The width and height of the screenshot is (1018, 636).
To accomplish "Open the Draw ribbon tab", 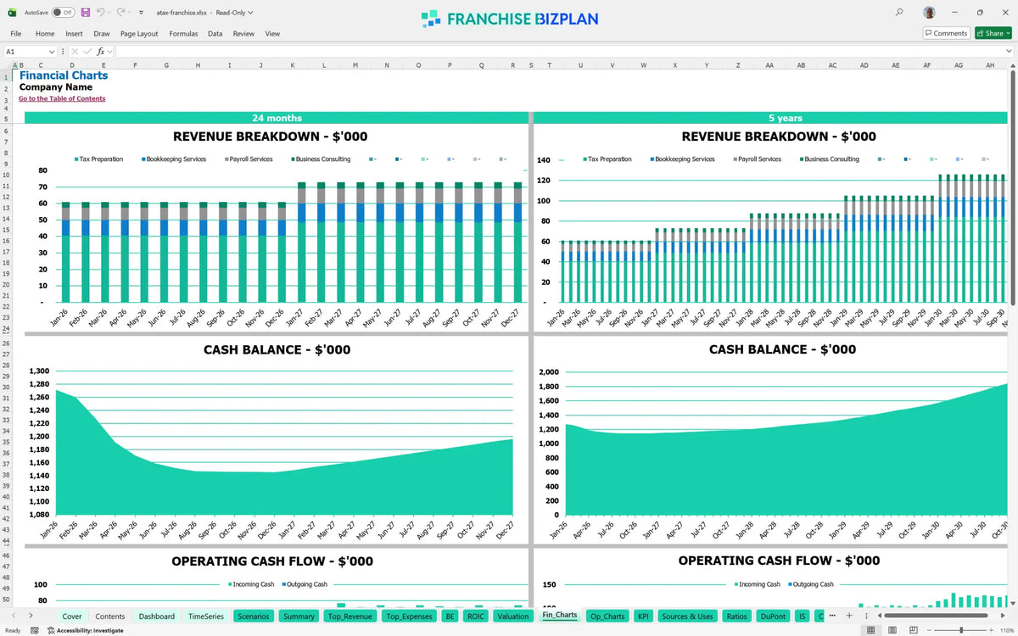I will (x=102, y=34).
